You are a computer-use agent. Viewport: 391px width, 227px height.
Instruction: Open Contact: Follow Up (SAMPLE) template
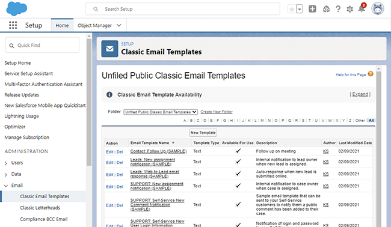[158, 151]
